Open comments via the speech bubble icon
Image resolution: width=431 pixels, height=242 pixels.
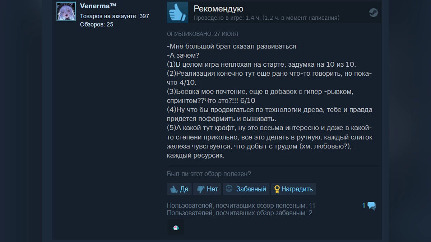(x=371, y=206)
